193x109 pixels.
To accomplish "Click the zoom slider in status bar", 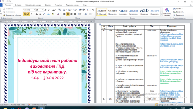I will tap(184, 105).
